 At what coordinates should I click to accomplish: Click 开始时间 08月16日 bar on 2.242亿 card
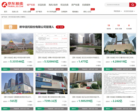tap(124, 109)
